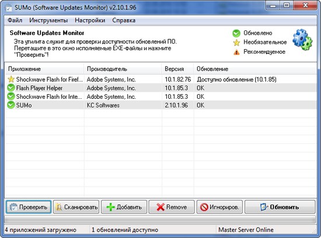The width and height of the screenshot is (321, 238).
Task: Open the Инструменты menu
Action: pyautogui.click(x=48, y=20)
